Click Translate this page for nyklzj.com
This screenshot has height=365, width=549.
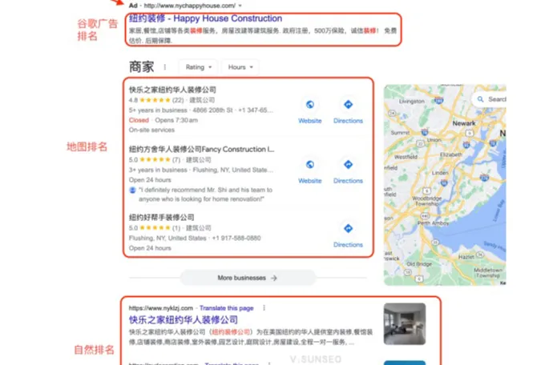point(227,308)
